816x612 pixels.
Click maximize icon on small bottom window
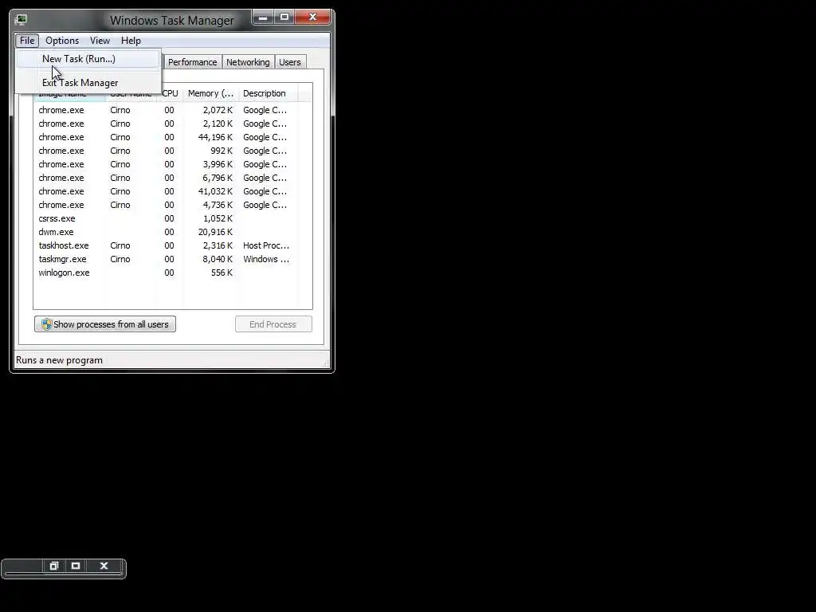[x=76, y=566]
